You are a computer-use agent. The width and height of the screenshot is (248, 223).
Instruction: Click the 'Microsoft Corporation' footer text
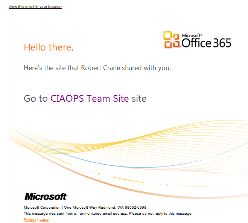pyautogui.click(x=42, y=208)
